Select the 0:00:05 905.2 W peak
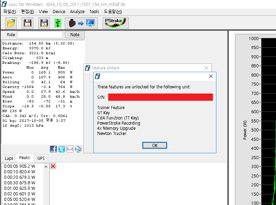Screen dimensions: 276x205 (x=20, y=166)
